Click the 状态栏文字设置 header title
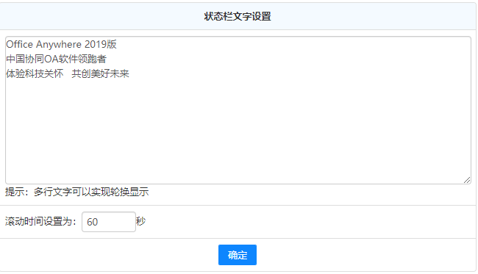478x274 pixels. 238,16
